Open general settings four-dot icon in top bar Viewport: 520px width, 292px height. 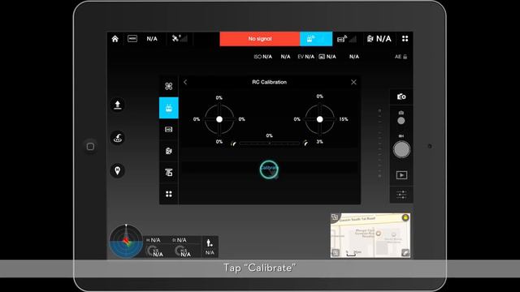pyautogui.click(x=405, y=39)
